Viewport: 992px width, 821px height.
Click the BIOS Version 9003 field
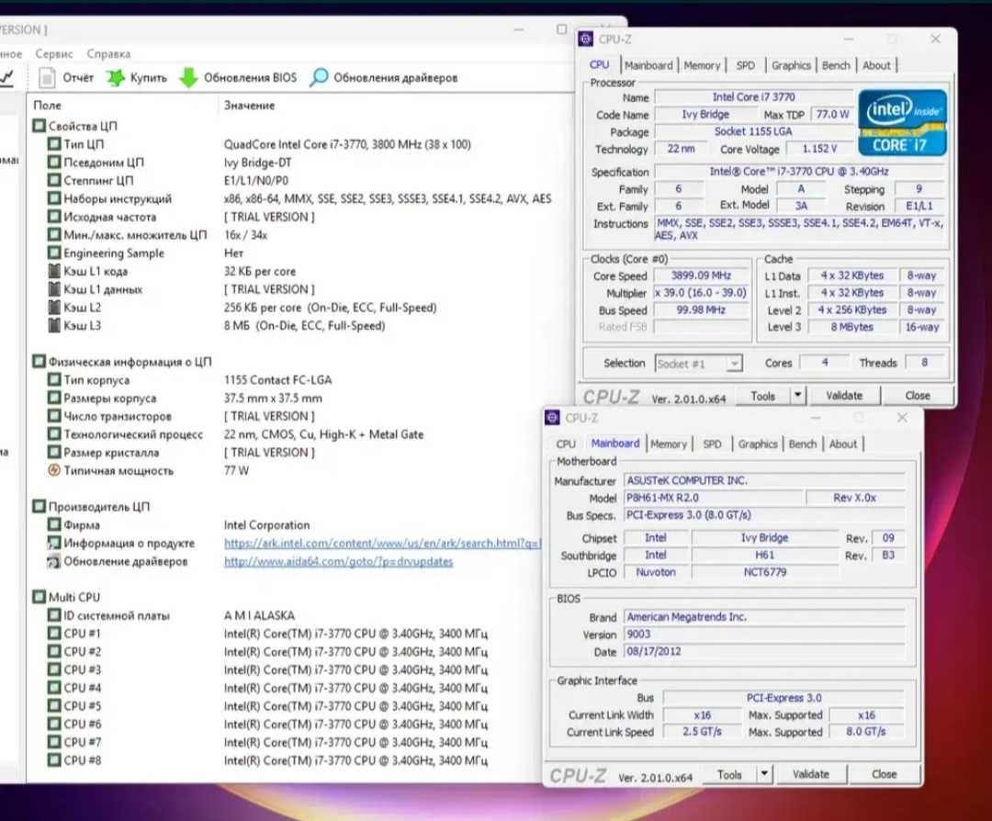pyautogui.click(x=765, y=634)
